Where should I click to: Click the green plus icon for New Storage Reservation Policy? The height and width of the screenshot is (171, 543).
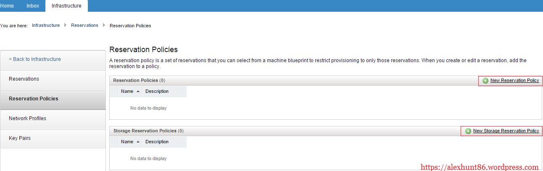pos(468,131)
